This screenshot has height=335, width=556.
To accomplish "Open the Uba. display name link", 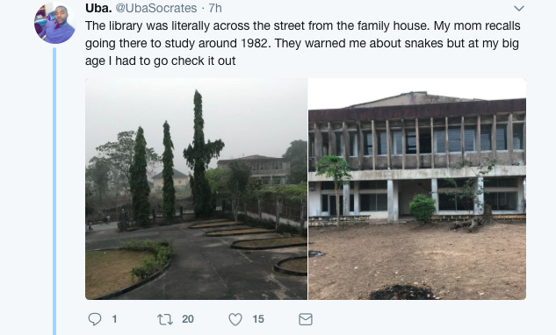I will [98, 8].
